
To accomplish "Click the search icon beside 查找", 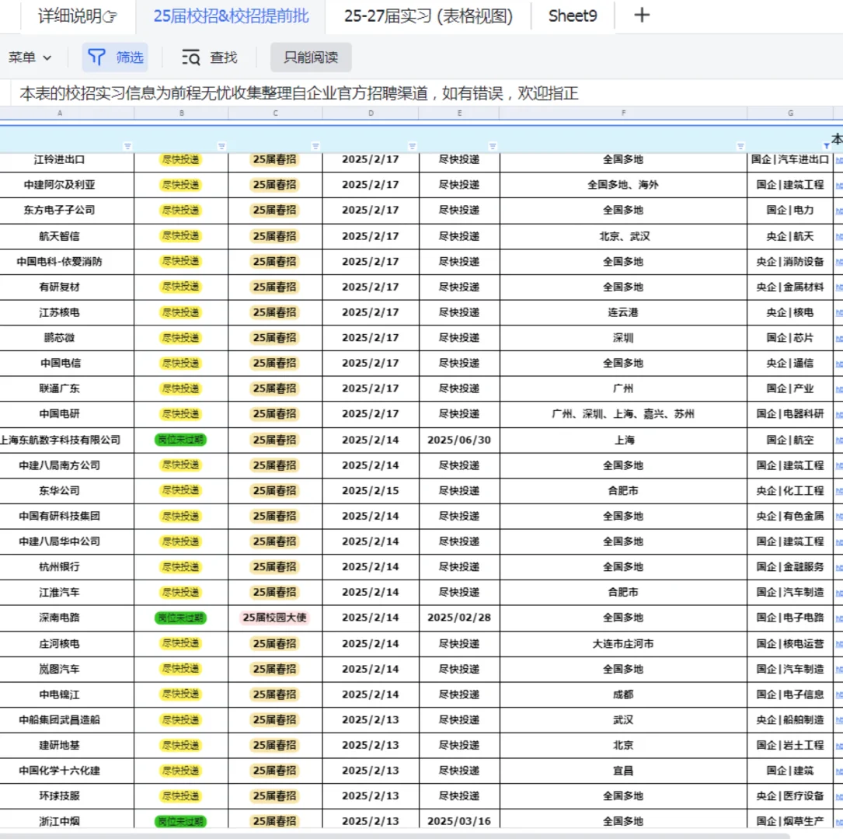I will [191, 57].
